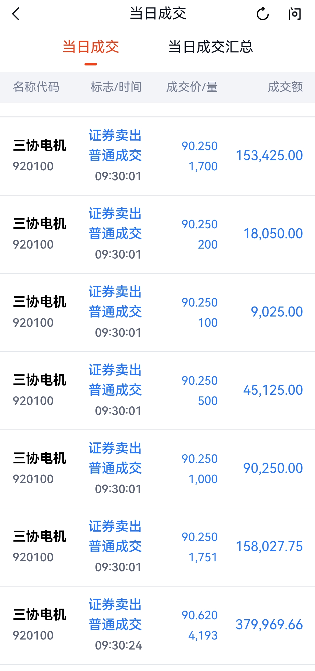Tap quantity 1,751 in trade row
Viewport: 315px width, 671px height.
point(203,557)
